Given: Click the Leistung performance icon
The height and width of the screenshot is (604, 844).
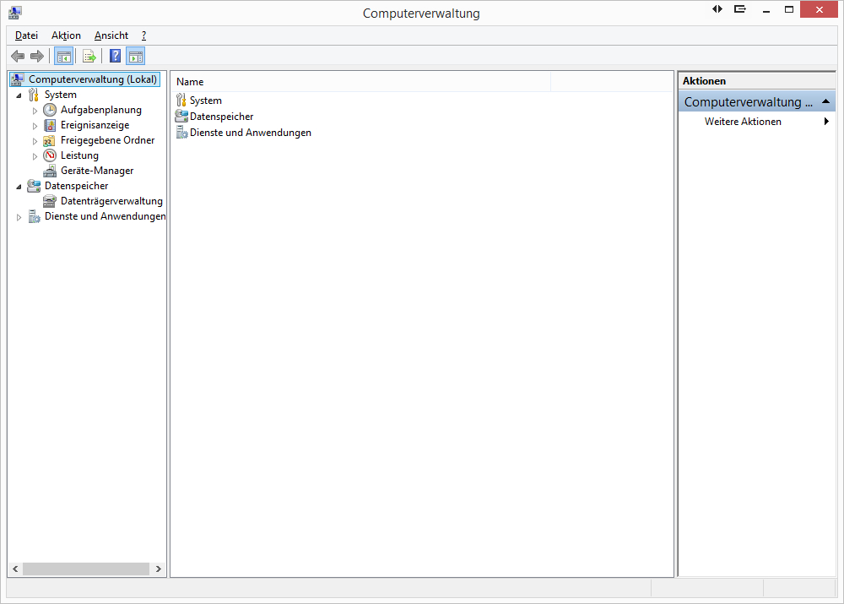Looking at the screenshot, I should point(50,155).
